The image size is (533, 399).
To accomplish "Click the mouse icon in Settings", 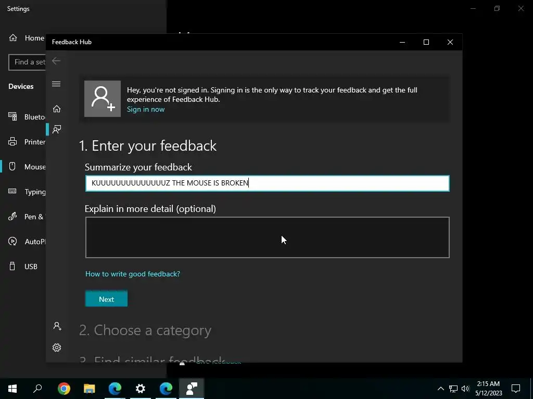I will point(12,166).
